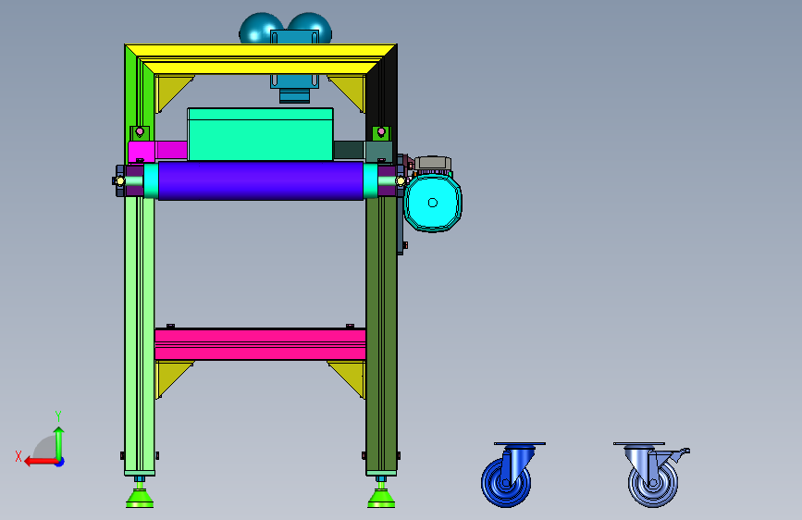
Task: Select the gray caster wheel with brake
Action: pyautogui.click(x=653, y=482)
